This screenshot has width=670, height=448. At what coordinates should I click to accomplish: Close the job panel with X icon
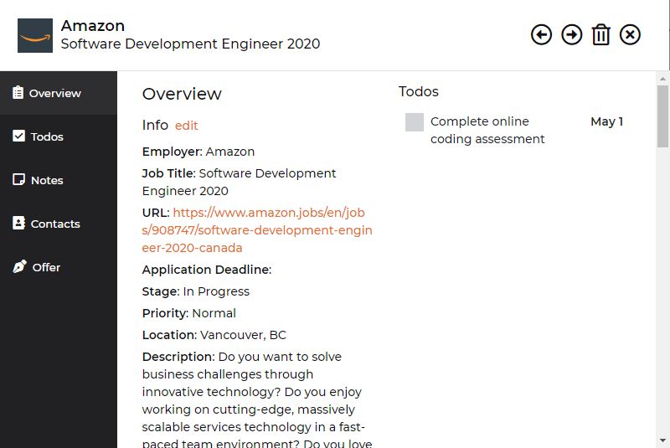pyautogui.click(x=630, y=34)
